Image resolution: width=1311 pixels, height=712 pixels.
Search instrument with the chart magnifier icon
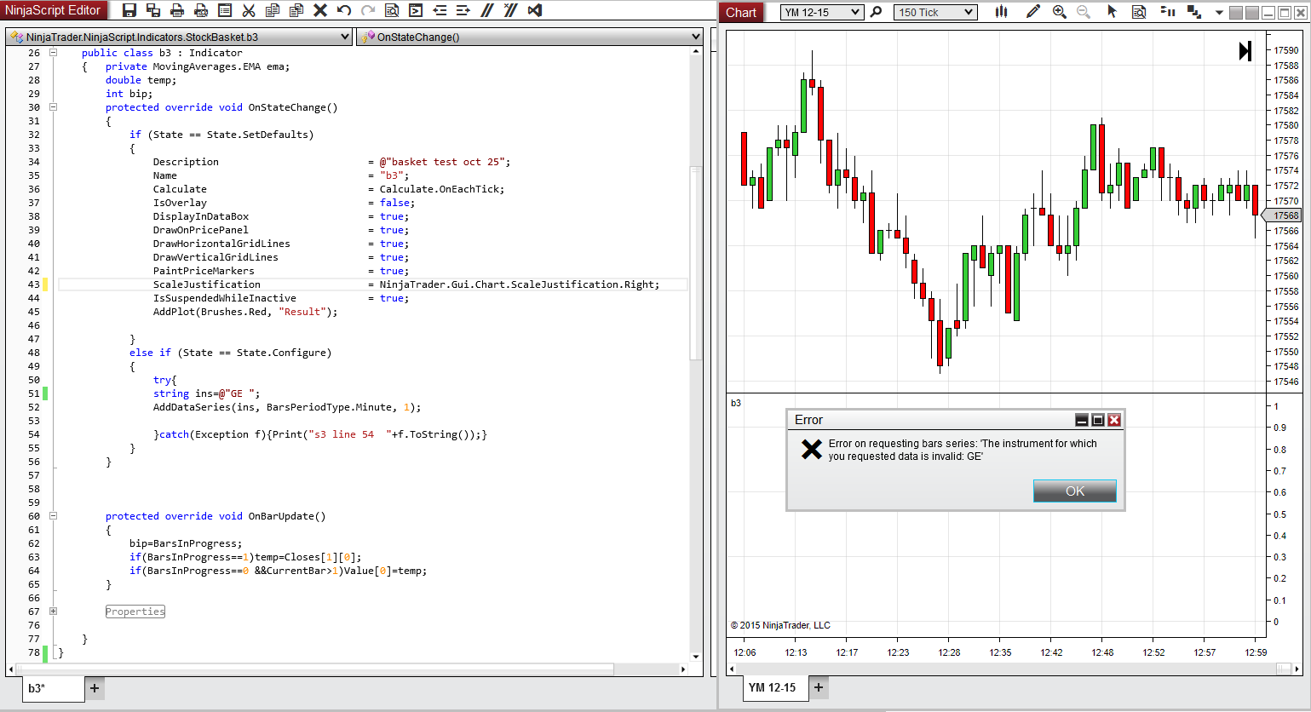pyautogui.click(x=876, y=12)
